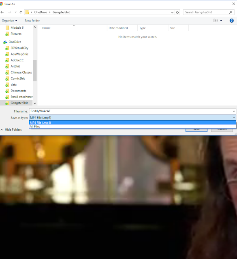This screenshot has width=237, height=259.
Task: Open the ArtShit folder
Action: pyautogui.click(x=15, y=66)
